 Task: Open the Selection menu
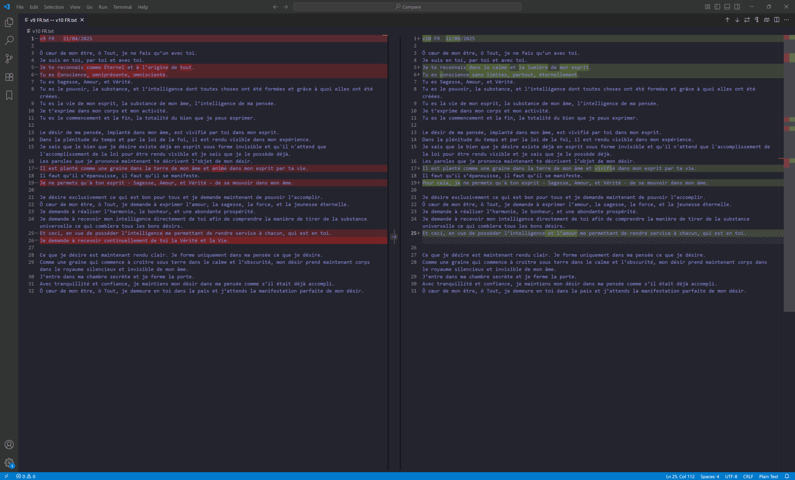click(53, 7)
